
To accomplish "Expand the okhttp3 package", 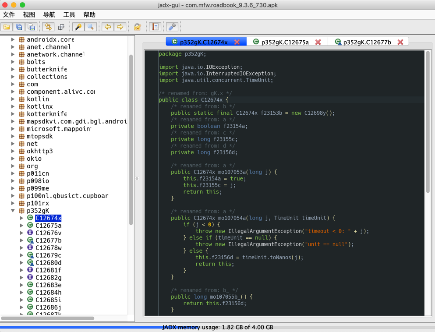I will (x=13, y=151).
